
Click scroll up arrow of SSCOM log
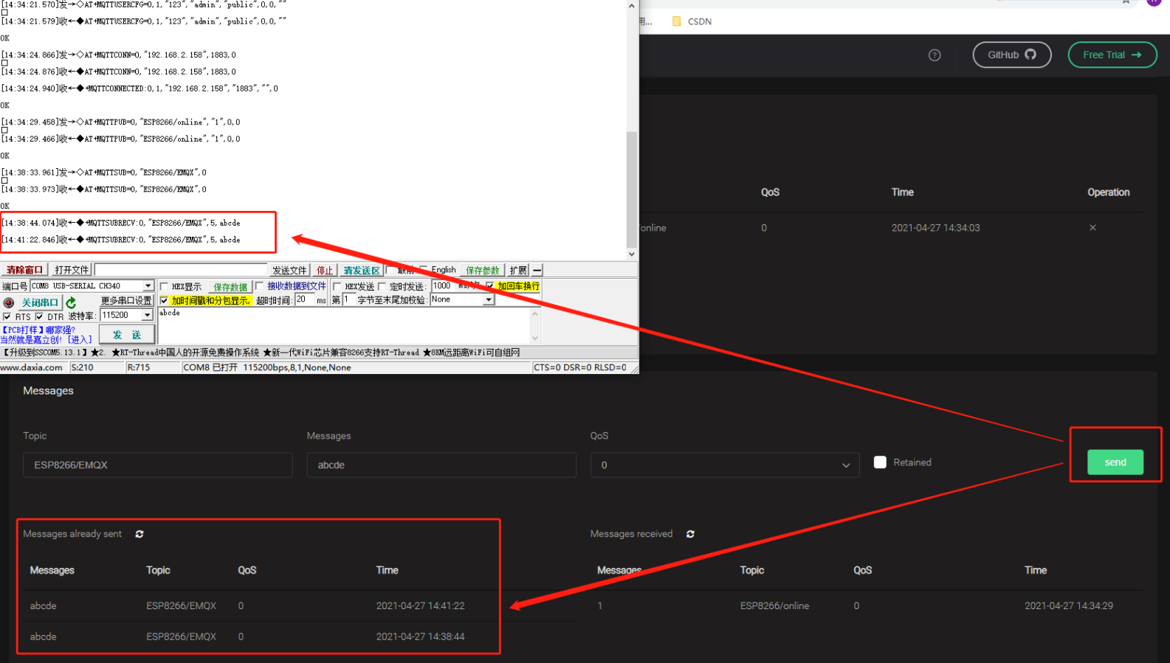pyautogui.click(x=631, y=5)
